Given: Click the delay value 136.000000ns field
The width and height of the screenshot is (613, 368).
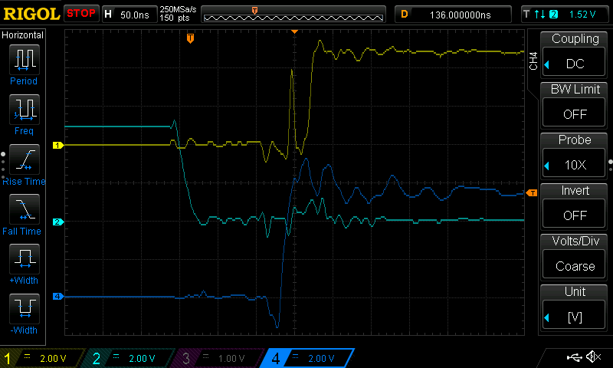Looking at the screenshot, I should [x=460, y=14].
